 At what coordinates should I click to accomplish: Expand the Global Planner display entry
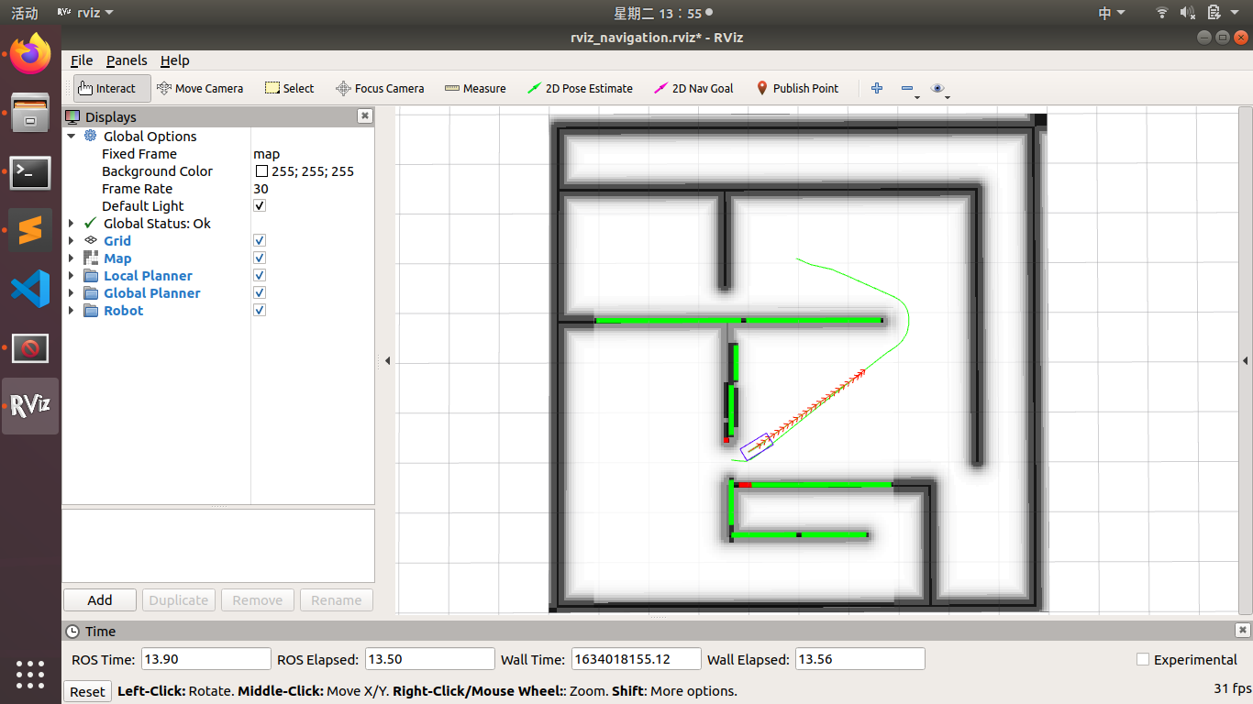click(72, 292)
